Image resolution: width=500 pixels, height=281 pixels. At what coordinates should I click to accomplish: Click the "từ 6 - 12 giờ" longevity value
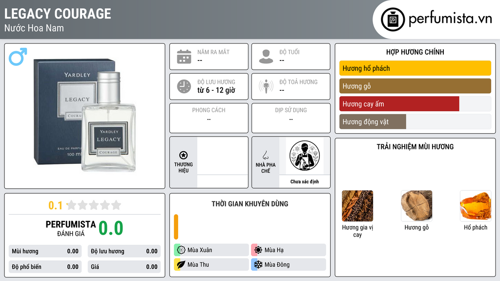(216, 90)
